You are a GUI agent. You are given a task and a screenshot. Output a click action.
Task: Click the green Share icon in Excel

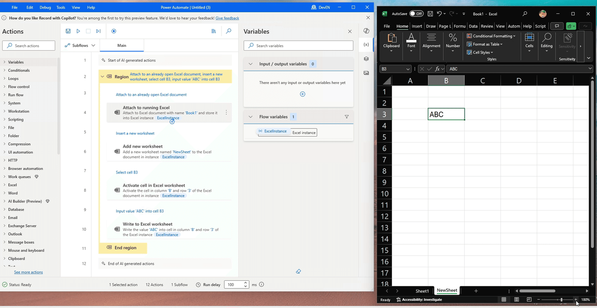coord(571,26)
